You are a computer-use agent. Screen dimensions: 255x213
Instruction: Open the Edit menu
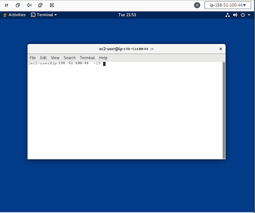(43, 58)
